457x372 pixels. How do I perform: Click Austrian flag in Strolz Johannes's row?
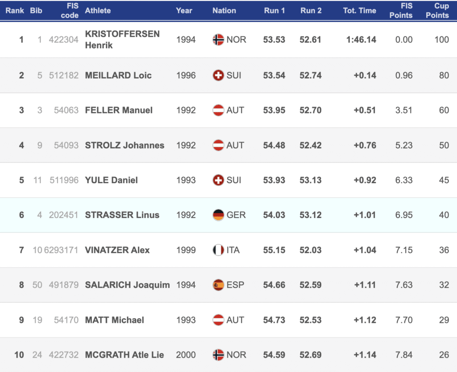click(218, 145)
